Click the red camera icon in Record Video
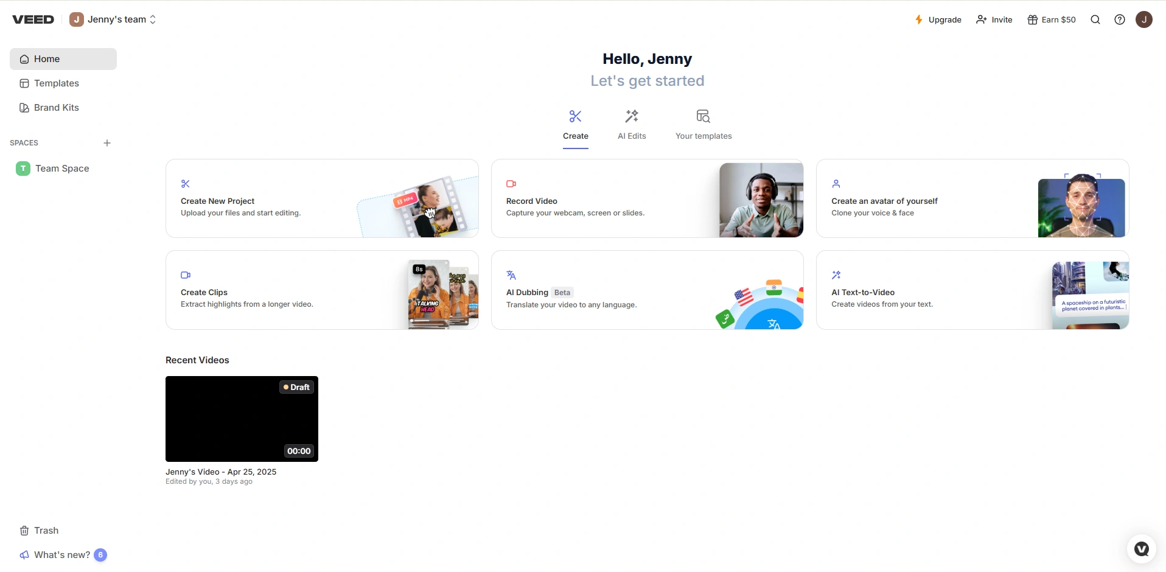The height and width of the screenshot is (572, 1166). (511, 184)
